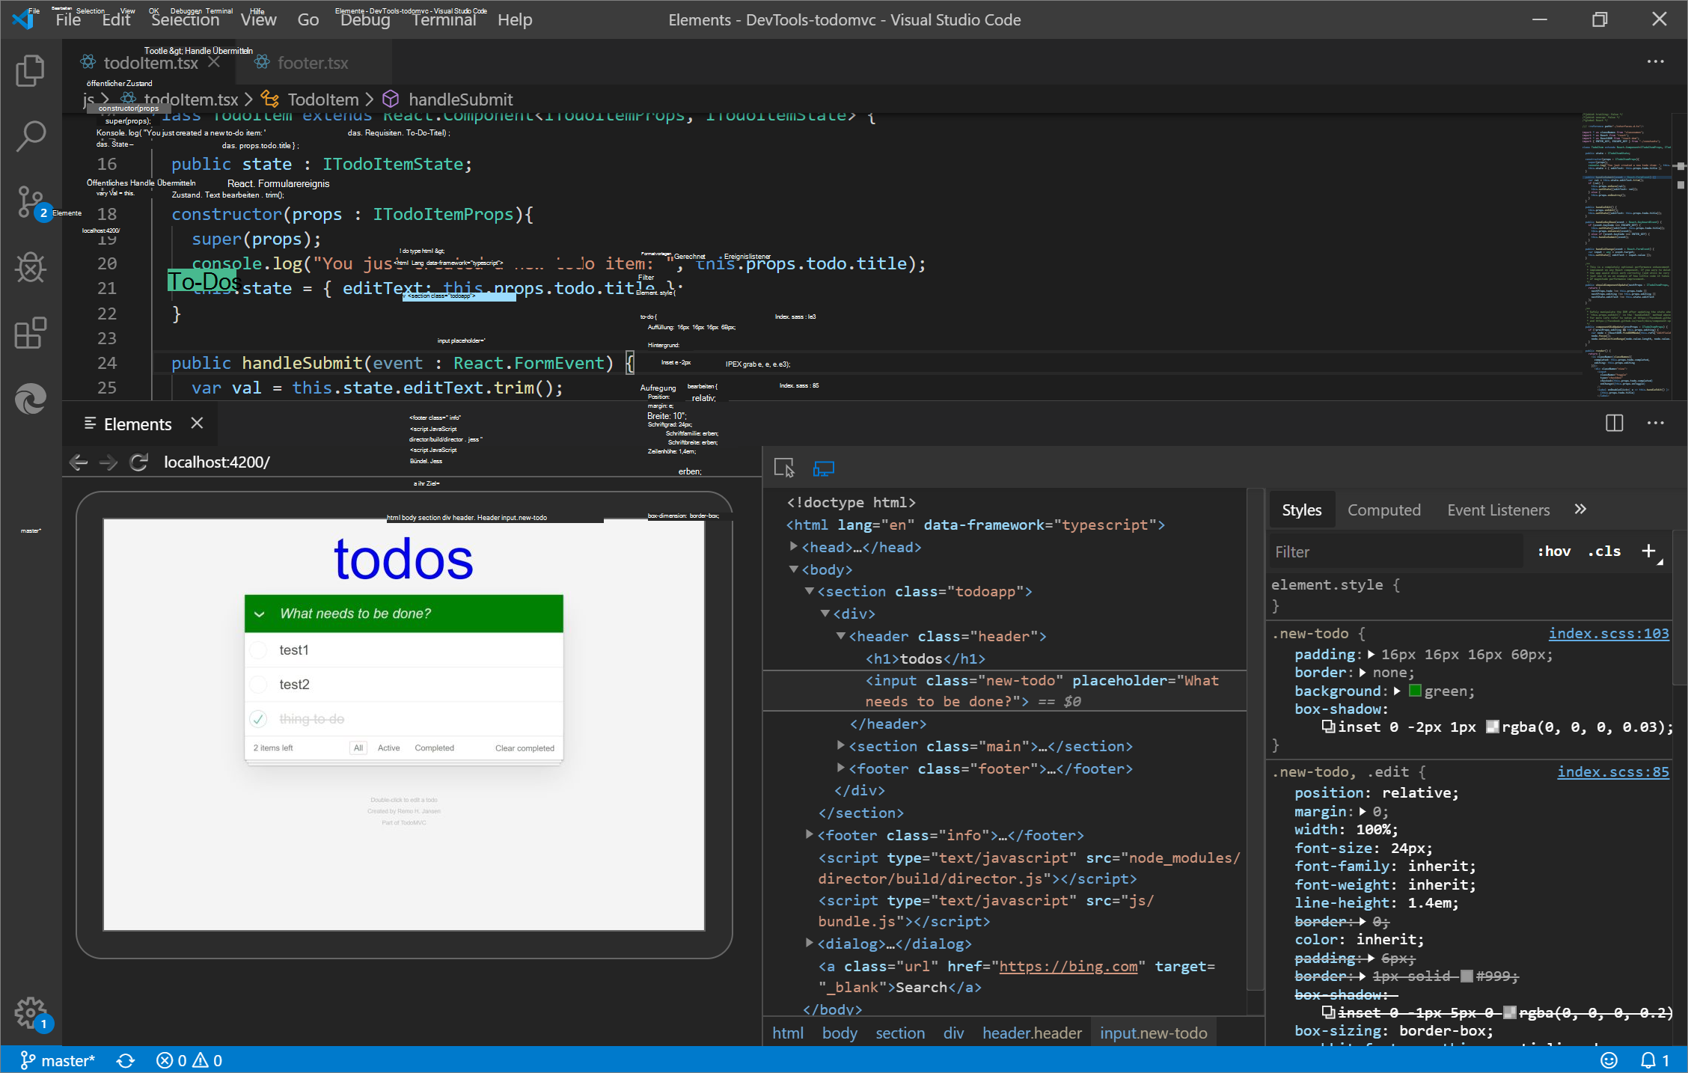Switch to the Event Listeners tab
1688x1073 pixels.
1498,510
